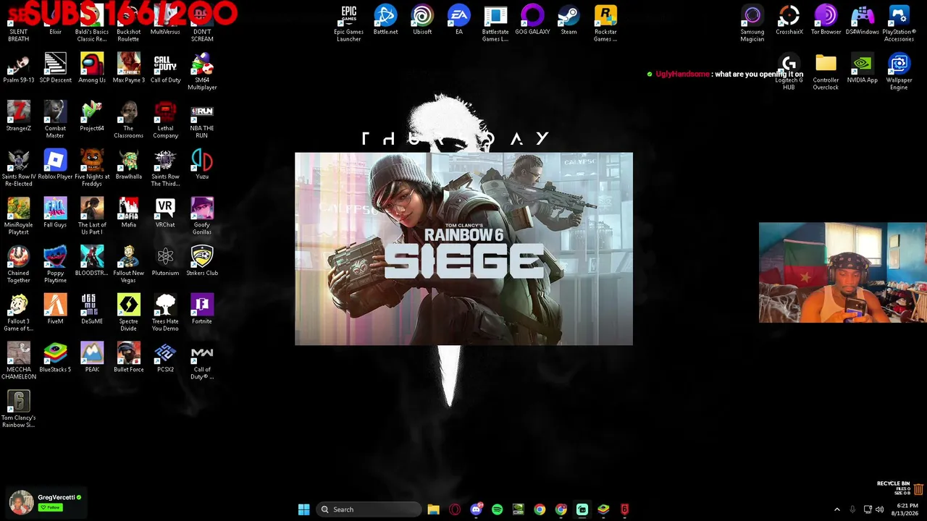Click the Steam desktop shortcut

pyautogui.click(x=569, y=20)
